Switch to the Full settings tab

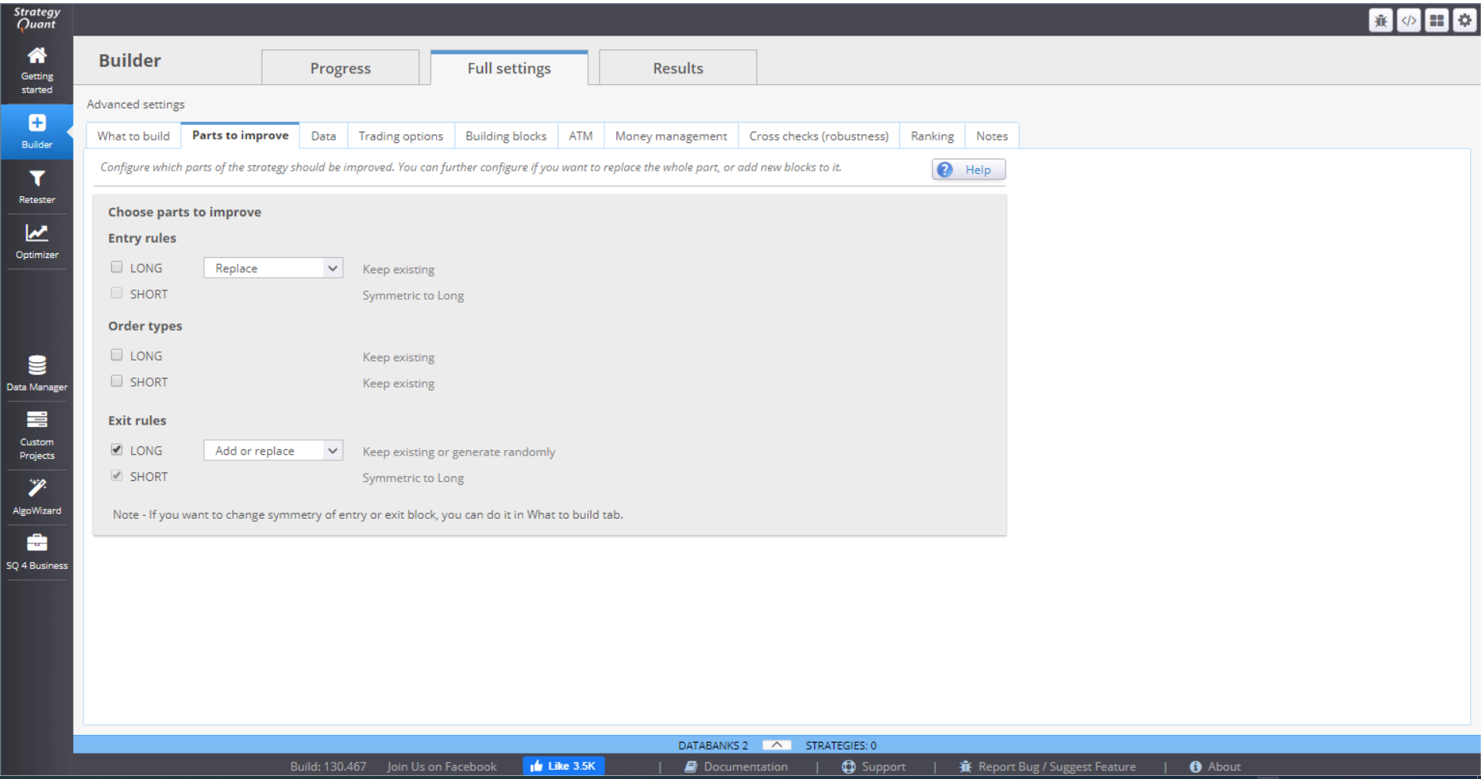click(x=509, y=68)
